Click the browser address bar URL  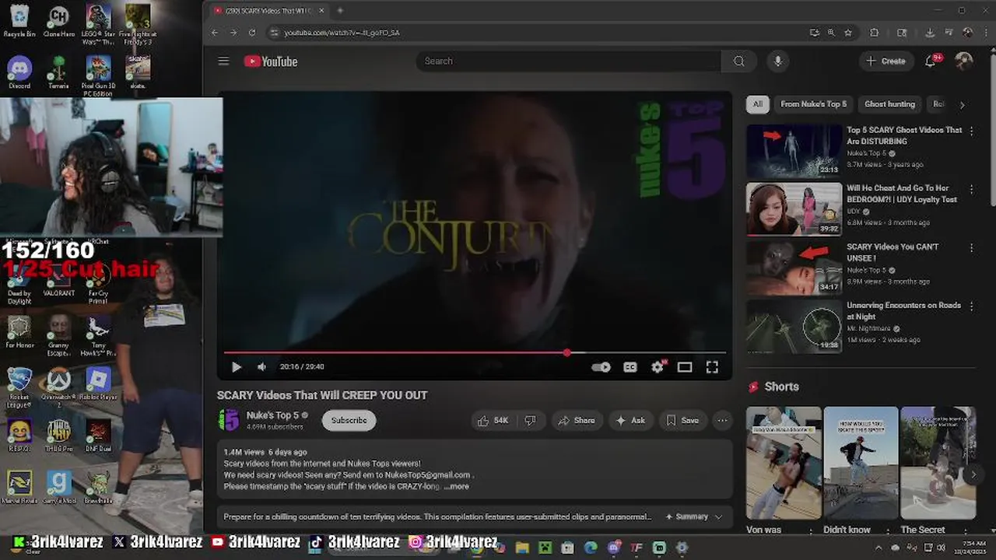pyautogui.click(x=342, y=33)
